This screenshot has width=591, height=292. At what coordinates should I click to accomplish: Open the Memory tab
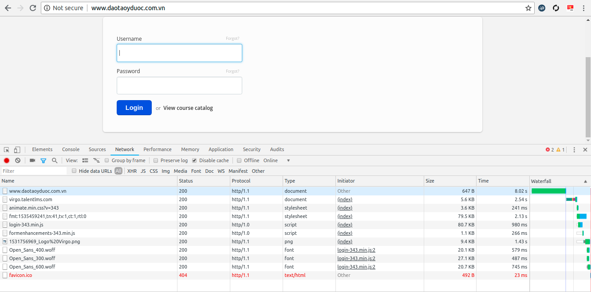pos(190,150)
